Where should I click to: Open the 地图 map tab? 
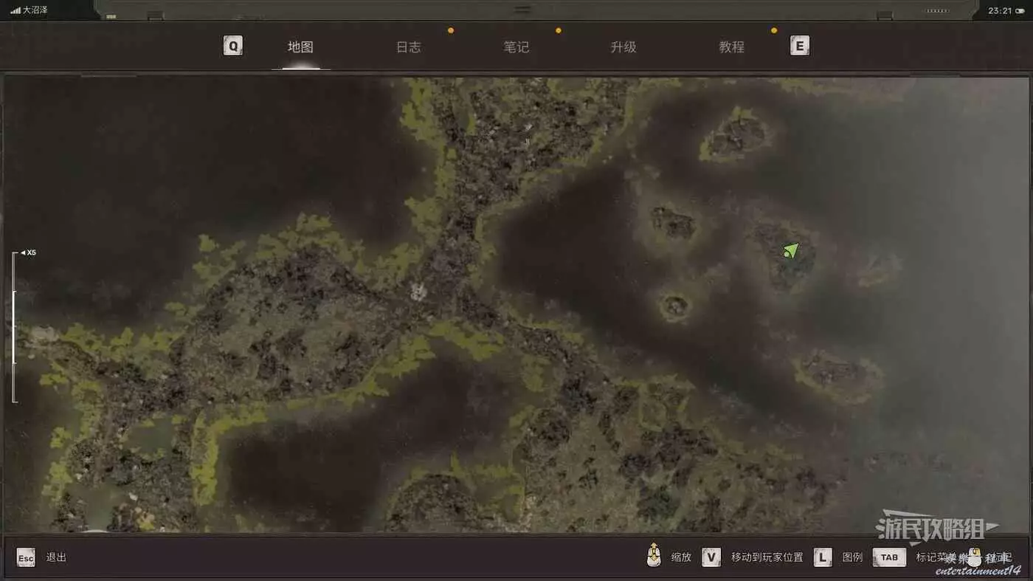[300, 47]
